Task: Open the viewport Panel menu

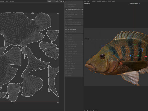Action: 113,1
